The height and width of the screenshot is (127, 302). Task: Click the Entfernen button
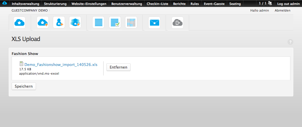(118, 67)
